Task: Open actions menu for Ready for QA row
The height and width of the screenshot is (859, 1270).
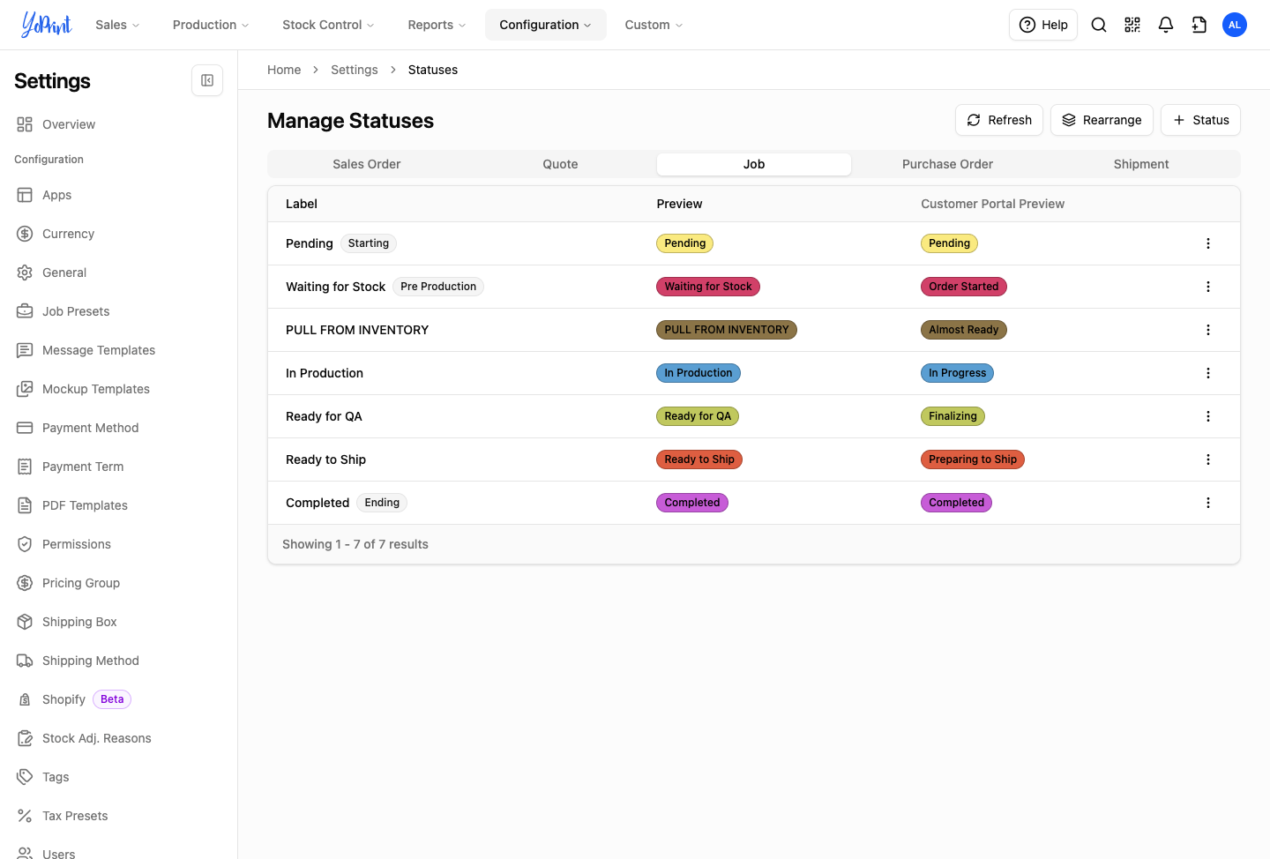Action: (x=1208, y=416)
